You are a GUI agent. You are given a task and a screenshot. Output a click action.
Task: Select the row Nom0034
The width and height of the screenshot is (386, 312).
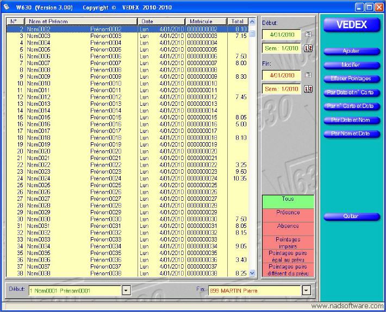(127, 246)
